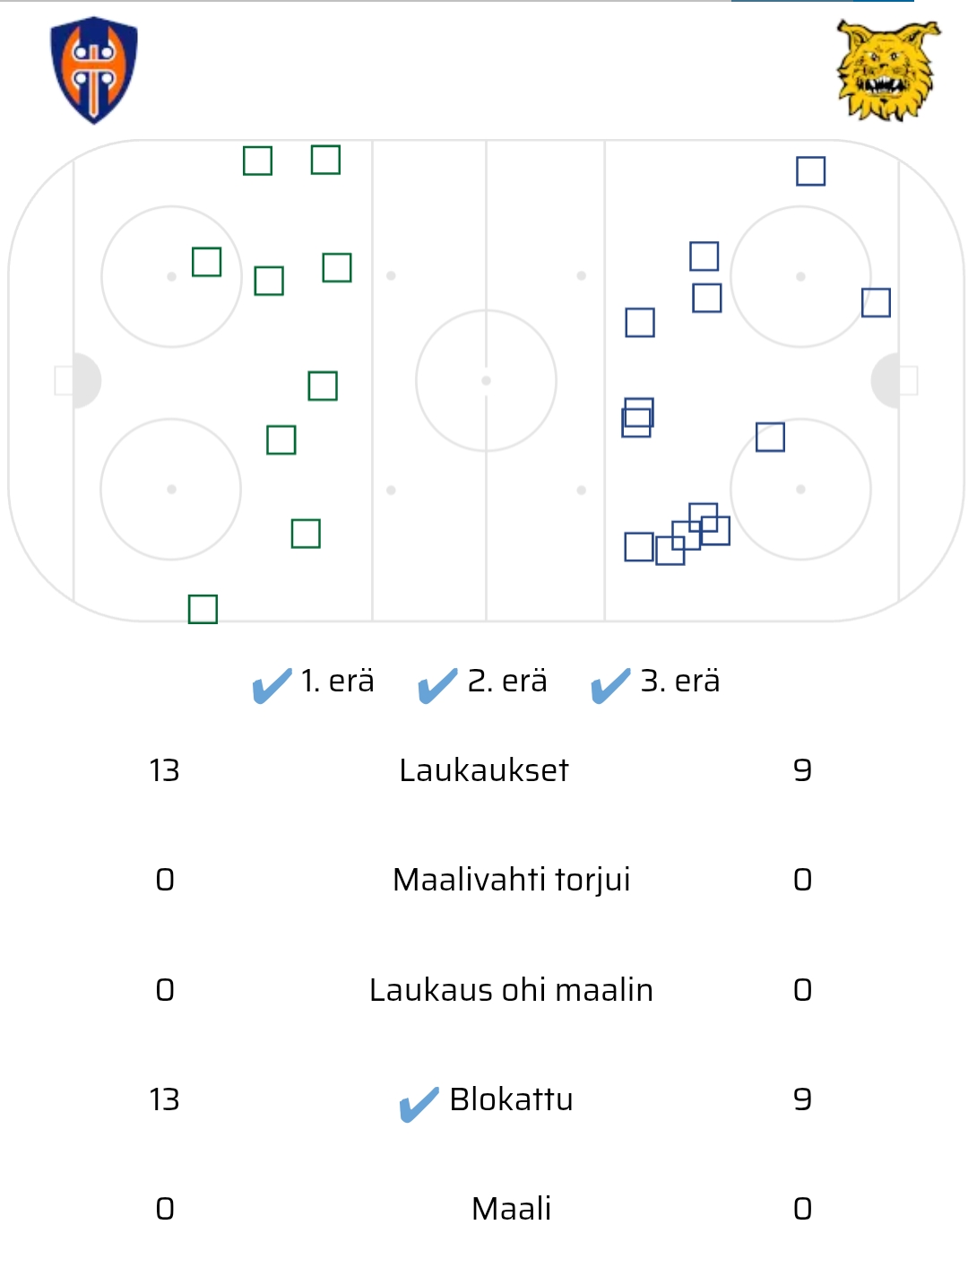Open blue shot marker closest to right goal line
The height and width of the screenshot is (1277, 968).
tap(876, 303)
